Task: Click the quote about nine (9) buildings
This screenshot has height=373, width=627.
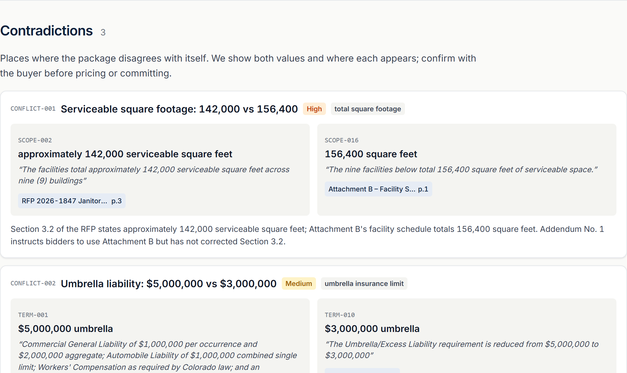Action: [x=154, y=175]
